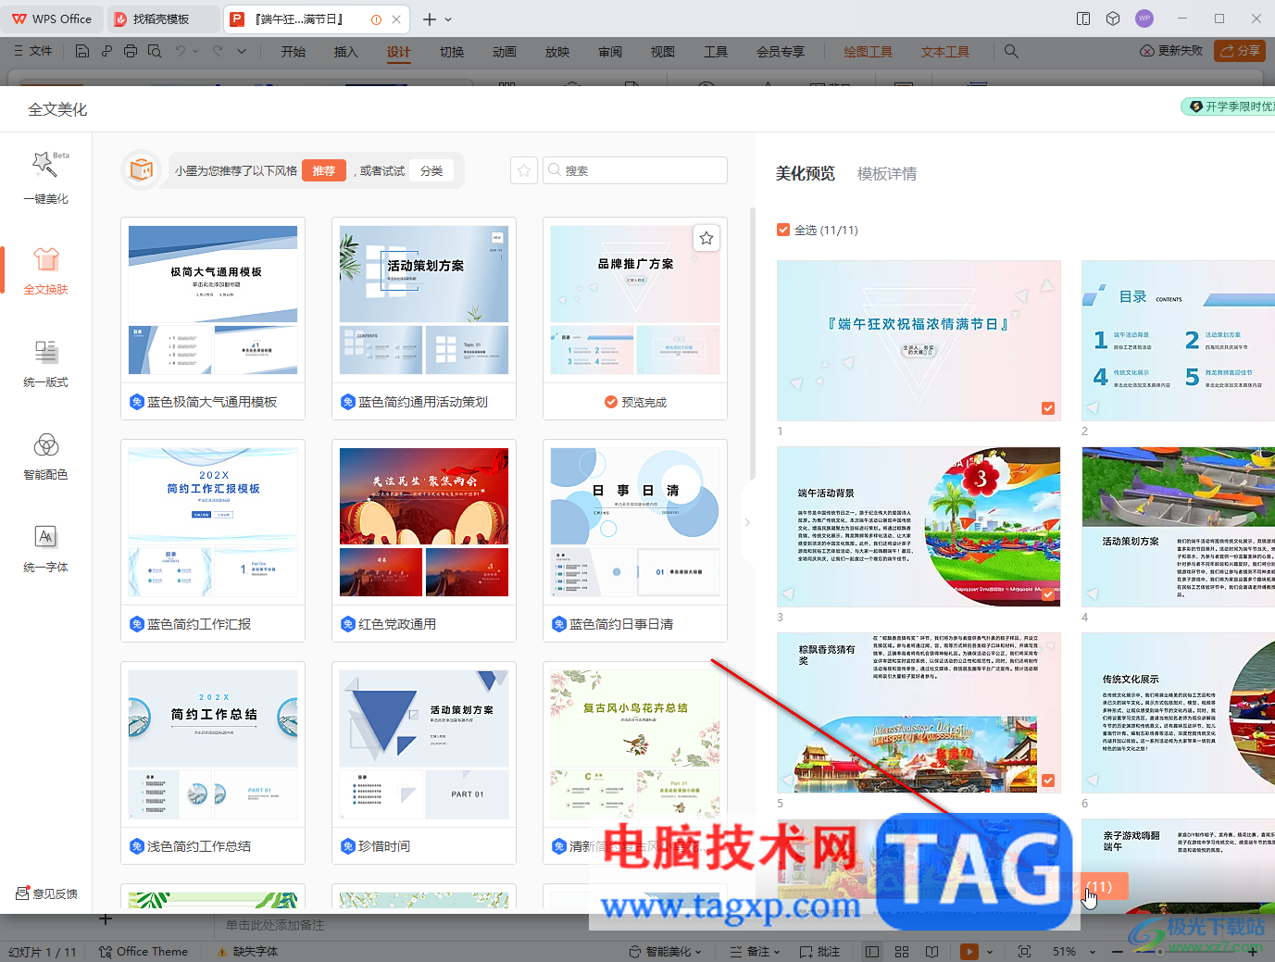Switch to Normal view in status bar
1275x962 pixels.
click(872, 951)
